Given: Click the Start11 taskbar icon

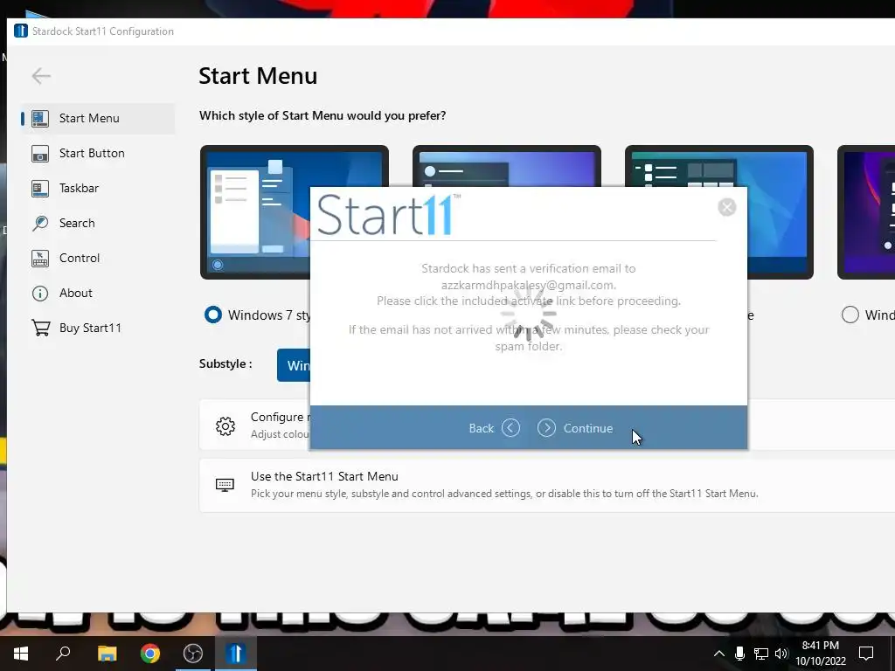Looking at the screenshot, I should coord(236,654).
